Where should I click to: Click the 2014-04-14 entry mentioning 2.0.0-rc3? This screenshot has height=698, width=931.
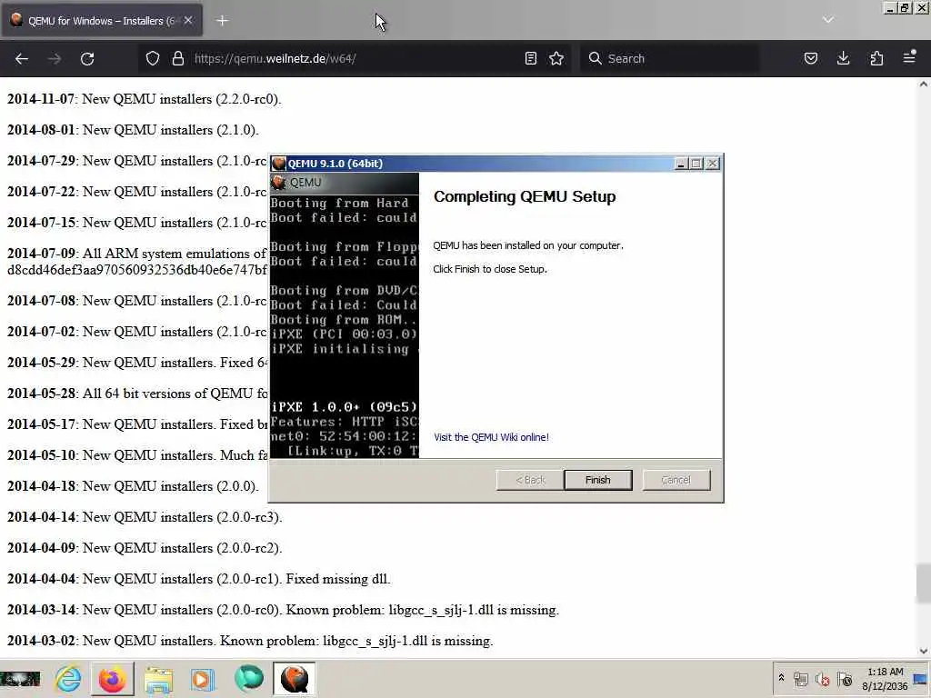click(145, 517)
